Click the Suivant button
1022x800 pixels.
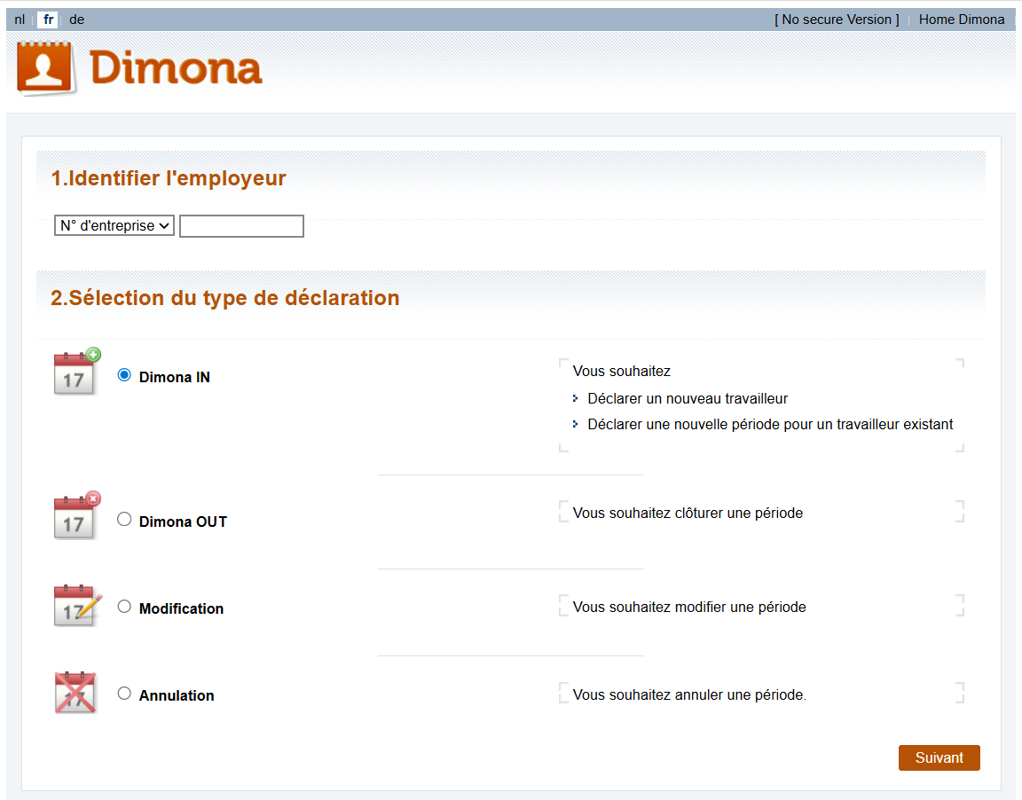pos(939,757)
